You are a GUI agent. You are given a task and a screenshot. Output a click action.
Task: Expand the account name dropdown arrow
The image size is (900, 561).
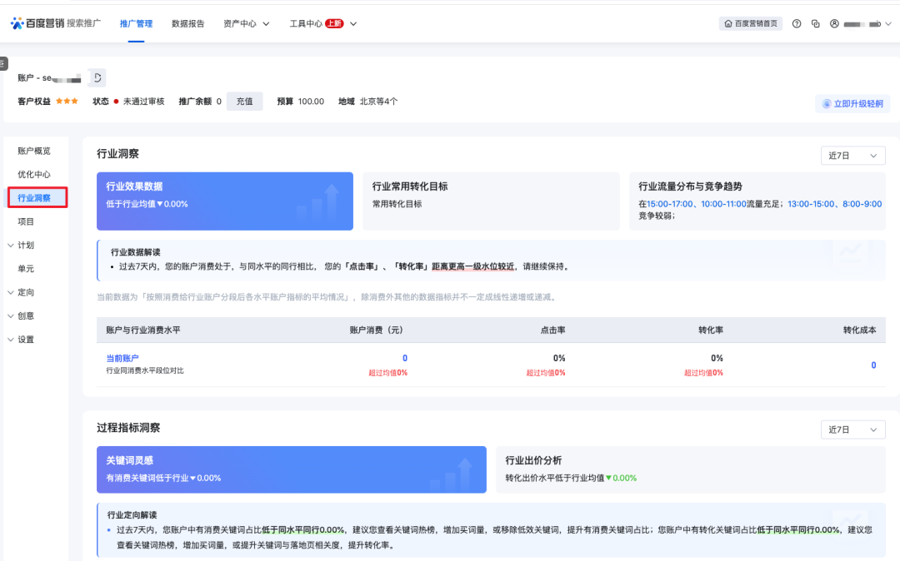click(x=888, y=24)
